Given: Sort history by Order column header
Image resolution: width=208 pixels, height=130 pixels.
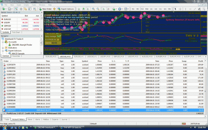Looking at the screenshot, I should [11, 61].
